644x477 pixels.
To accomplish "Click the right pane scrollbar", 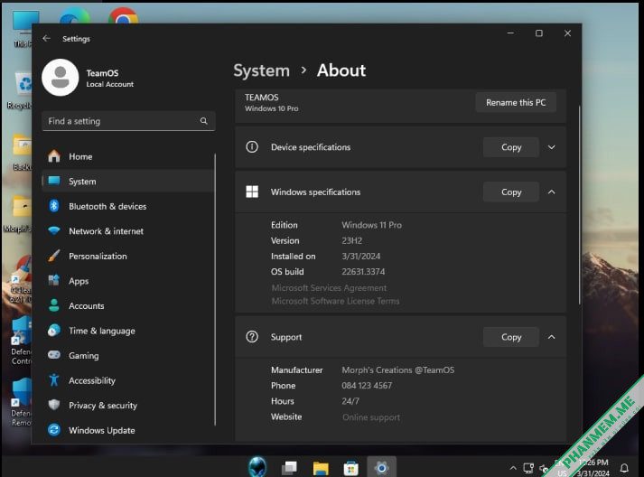I will coord(580,205).
